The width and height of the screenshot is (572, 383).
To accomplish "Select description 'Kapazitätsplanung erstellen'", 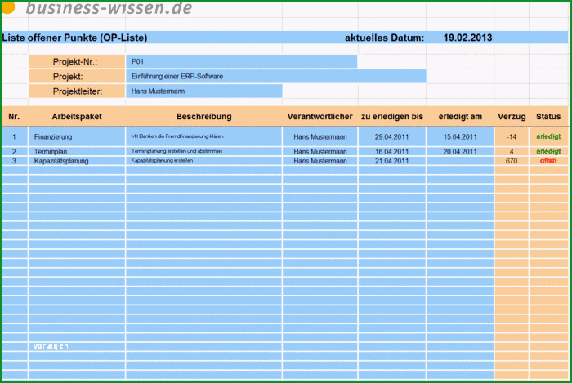I will [x=204, y=161].
